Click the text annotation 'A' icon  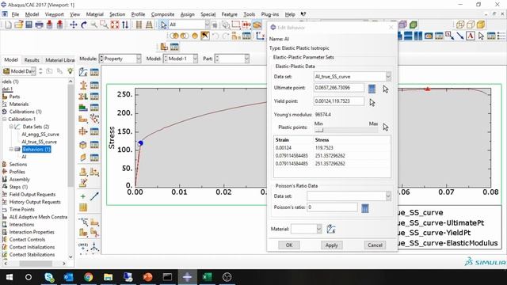pos(471,36)
